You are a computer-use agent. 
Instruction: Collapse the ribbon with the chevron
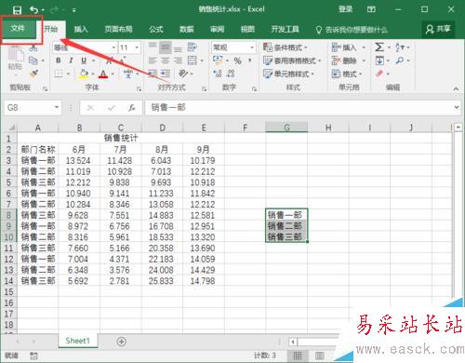point(456,88)
